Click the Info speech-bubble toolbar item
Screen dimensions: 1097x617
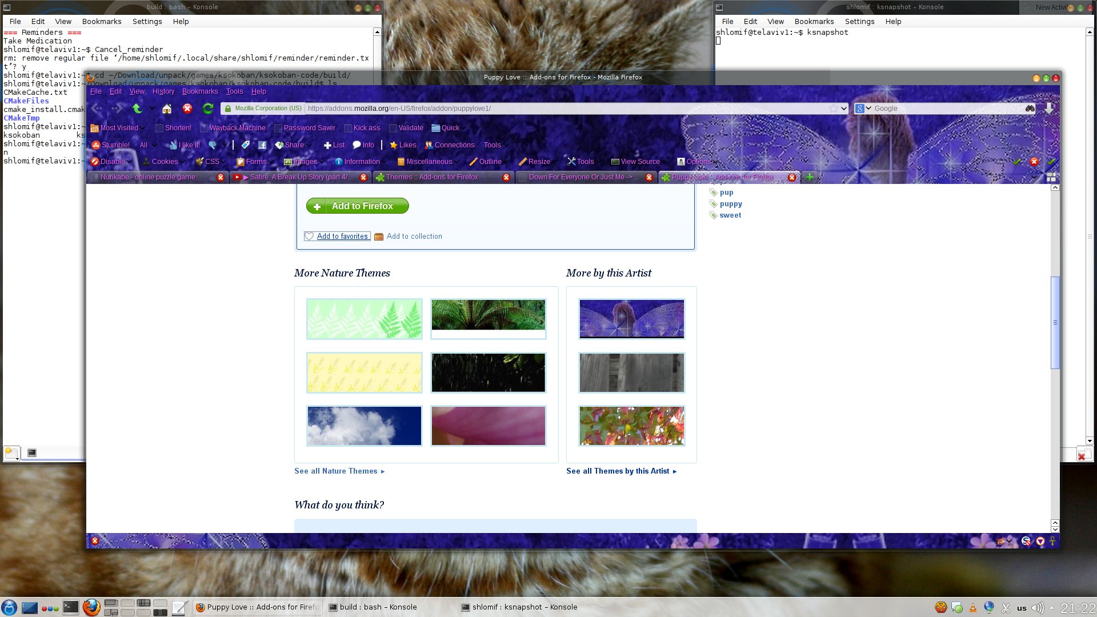[363, 145]
